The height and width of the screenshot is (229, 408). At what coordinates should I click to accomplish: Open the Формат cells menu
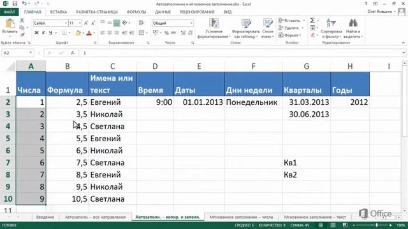pyautogui.click(x=289, y=35)
